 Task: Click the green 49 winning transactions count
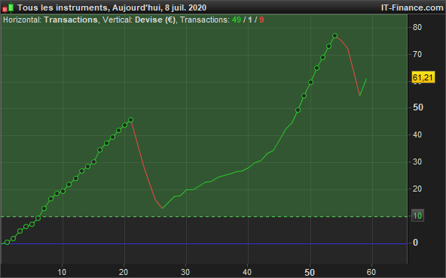tap(237, 20)
